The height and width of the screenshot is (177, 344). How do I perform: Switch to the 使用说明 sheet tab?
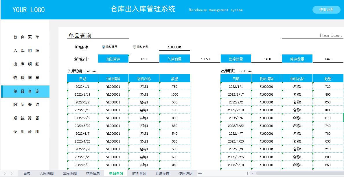pyautogui.click(x=185, y=174)
